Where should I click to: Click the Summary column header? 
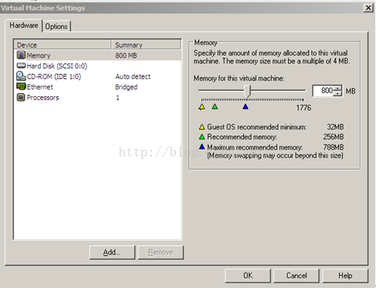146,45
